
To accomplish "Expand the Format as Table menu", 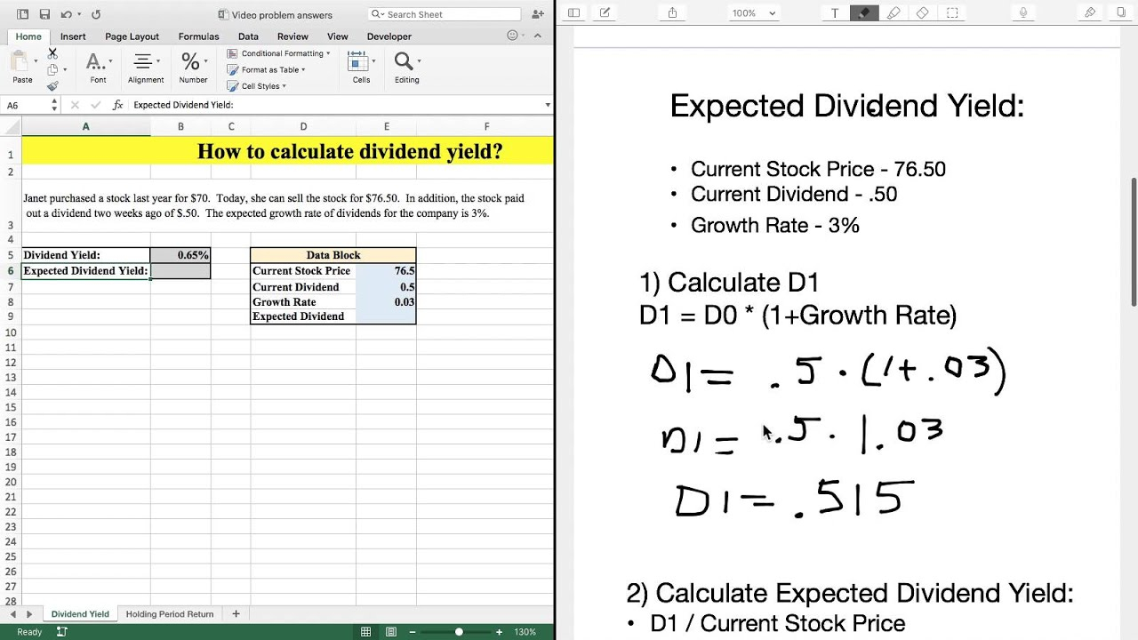I will click(x=266, y=69).
